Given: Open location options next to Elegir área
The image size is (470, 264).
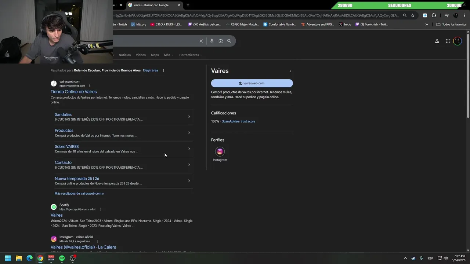Looking at the screenshot, I should (x=163, y=70).
